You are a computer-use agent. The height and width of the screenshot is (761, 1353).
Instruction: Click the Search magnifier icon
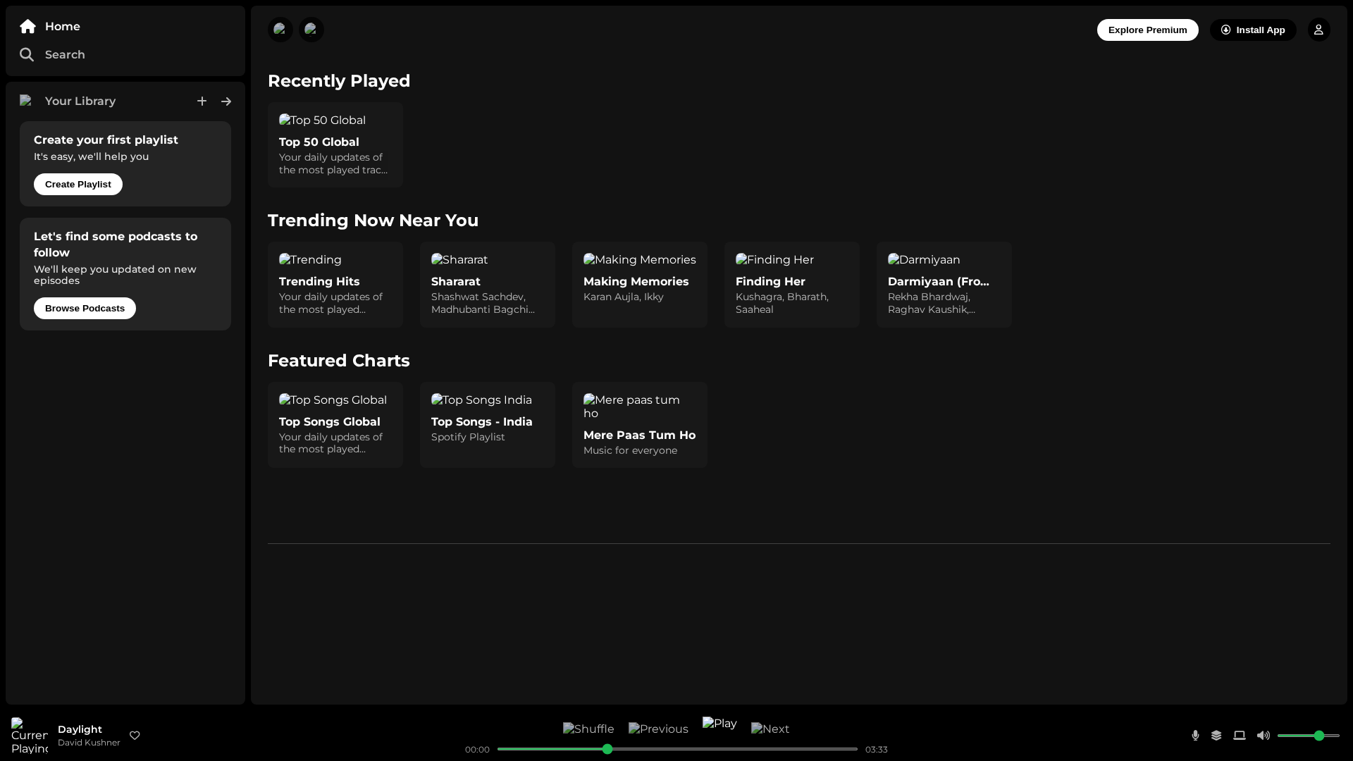click(x=27, y=55)
